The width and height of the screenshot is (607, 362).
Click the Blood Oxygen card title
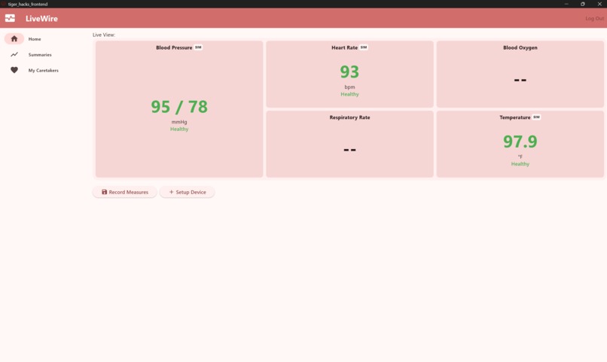tap(520, 47)
